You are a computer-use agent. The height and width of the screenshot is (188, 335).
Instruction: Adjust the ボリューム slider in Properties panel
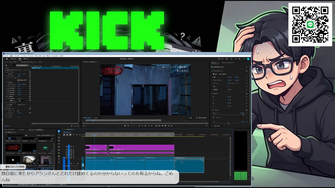[x=243, y=115]
